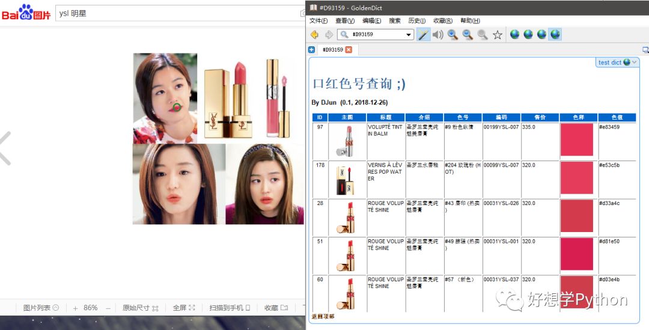Click lipstick thumbnail in row ID 178
Viewport: 649px width, 330px height.
[x=346, y=180]
